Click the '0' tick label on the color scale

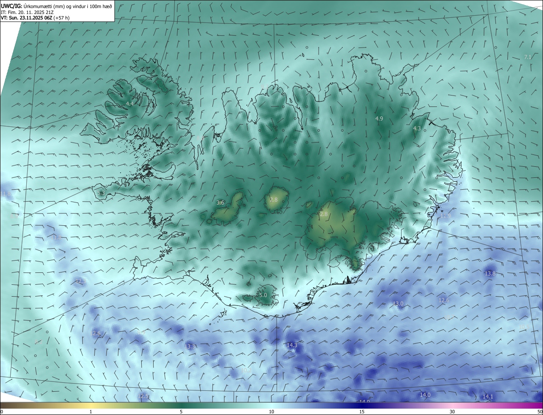(x=2, y=412)
